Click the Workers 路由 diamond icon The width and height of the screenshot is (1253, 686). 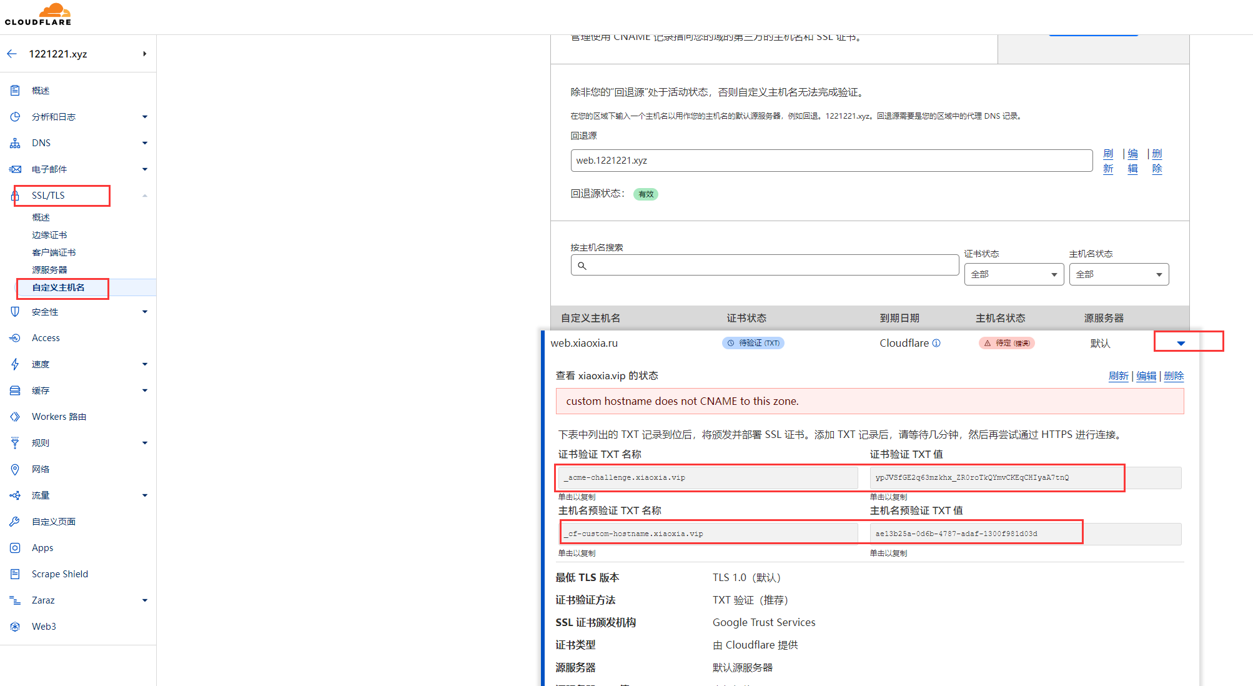(15, 417)
